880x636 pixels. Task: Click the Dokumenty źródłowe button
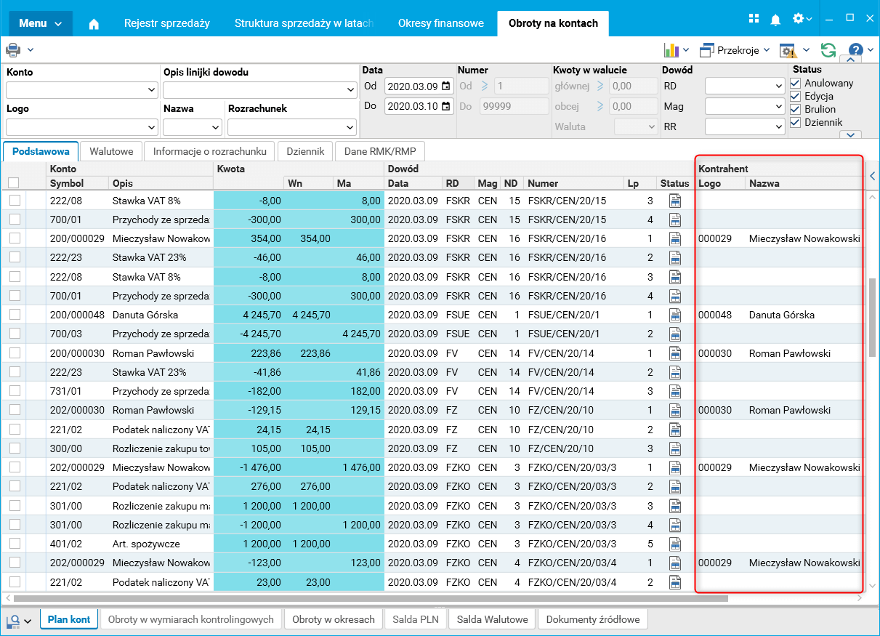point(592,619)
